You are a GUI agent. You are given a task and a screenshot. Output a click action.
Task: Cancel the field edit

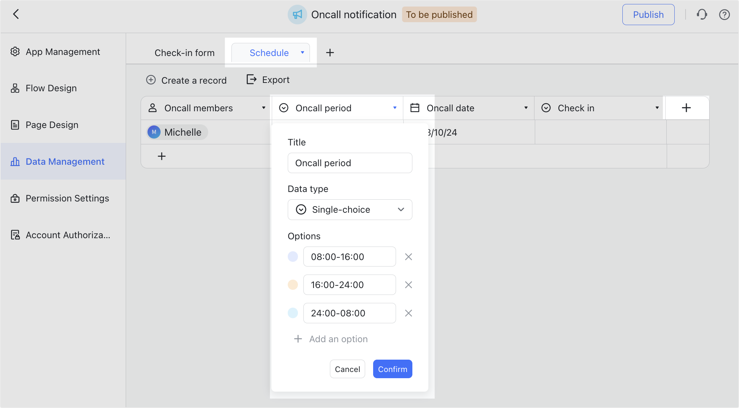click(x=347, y=369)
